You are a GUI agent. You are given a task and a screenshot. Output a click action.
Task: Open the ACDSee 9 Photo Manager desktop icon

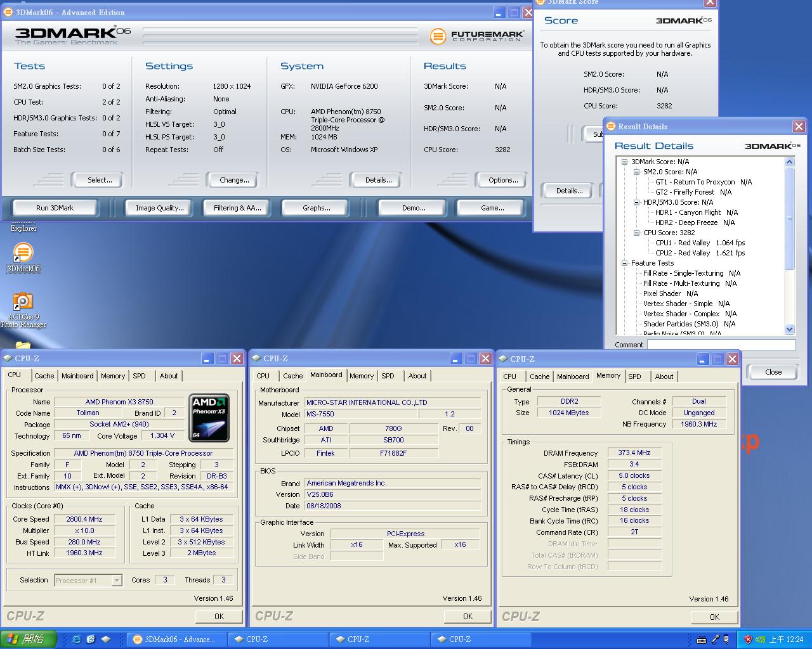tap(23, 309)
